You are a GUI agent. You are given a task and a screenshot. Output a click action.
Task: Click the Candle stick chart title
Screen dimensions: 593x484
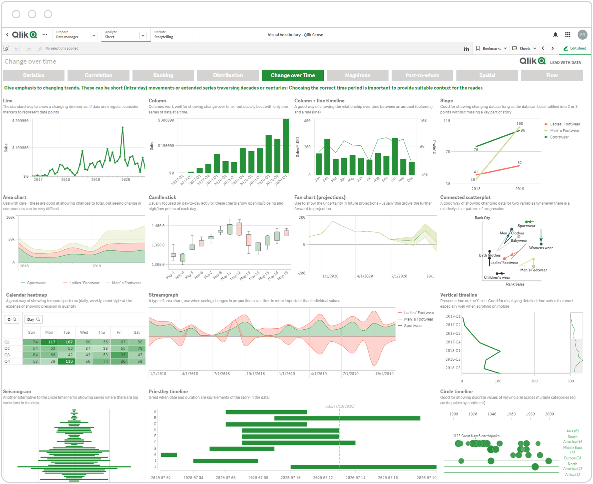(162, 197)
